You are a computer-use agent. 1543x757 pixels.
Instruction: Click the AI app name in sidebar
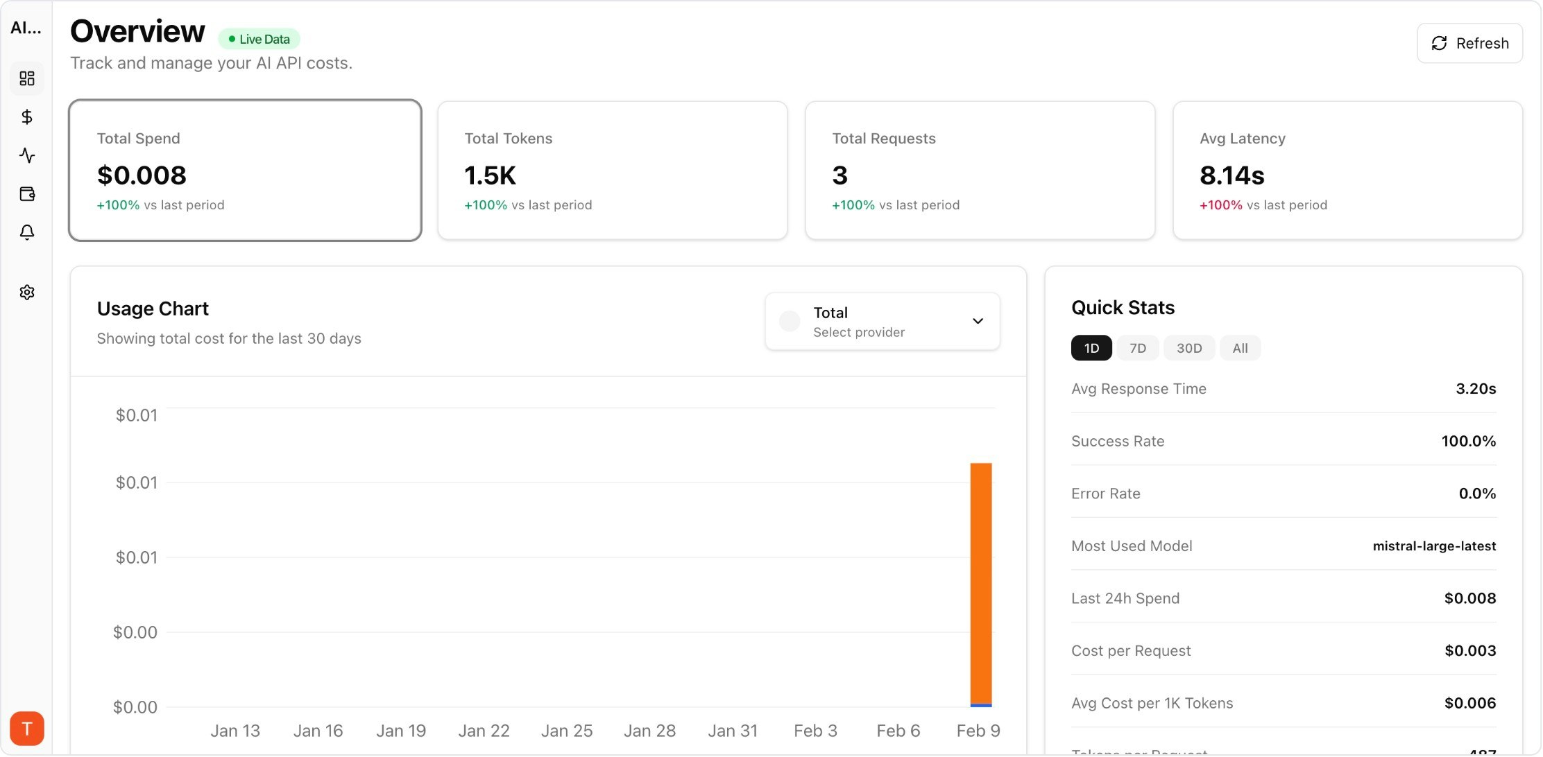pyautogui.click(x=26, y=28)
